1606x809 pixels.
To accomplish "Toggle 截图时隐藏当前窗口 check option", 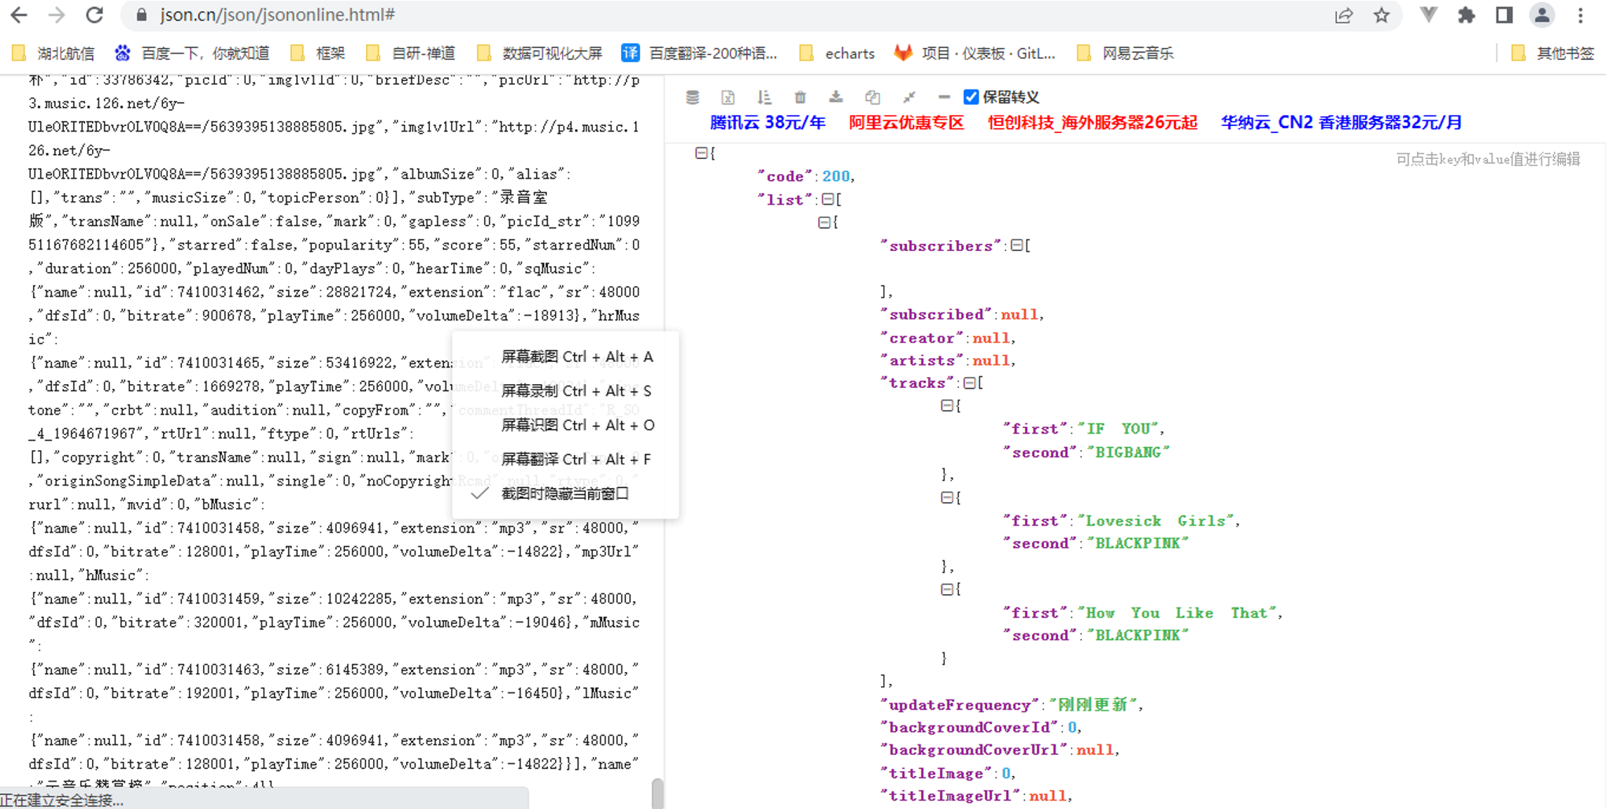I will point(565,493).
